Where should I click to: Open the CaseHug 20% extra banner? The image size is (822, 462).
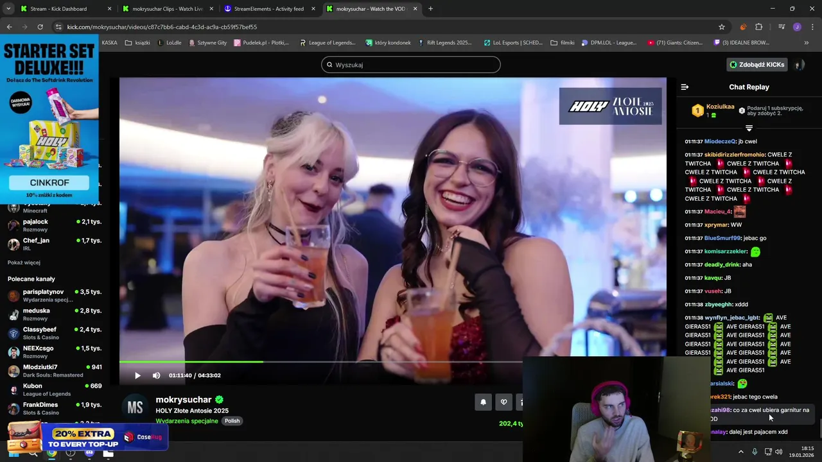(87, 437)
